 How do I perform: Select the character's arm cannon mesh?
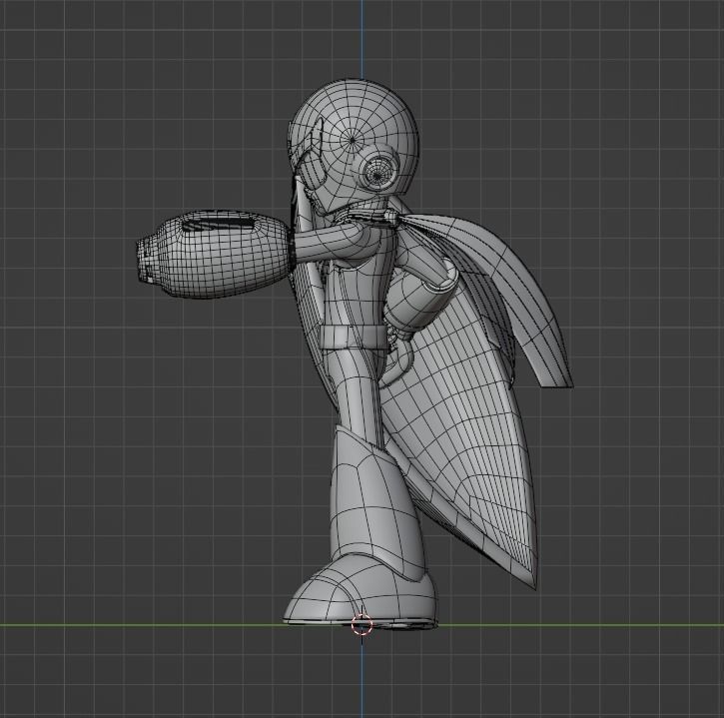(215, 254)
